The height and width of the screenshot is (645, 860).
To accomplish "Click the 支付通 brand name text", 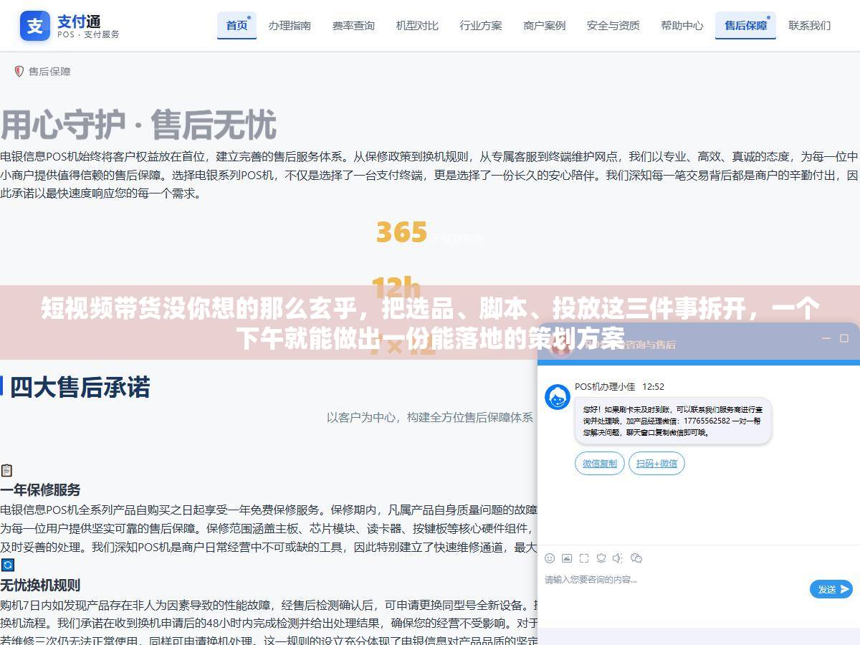I will click(x=80, y=21).
